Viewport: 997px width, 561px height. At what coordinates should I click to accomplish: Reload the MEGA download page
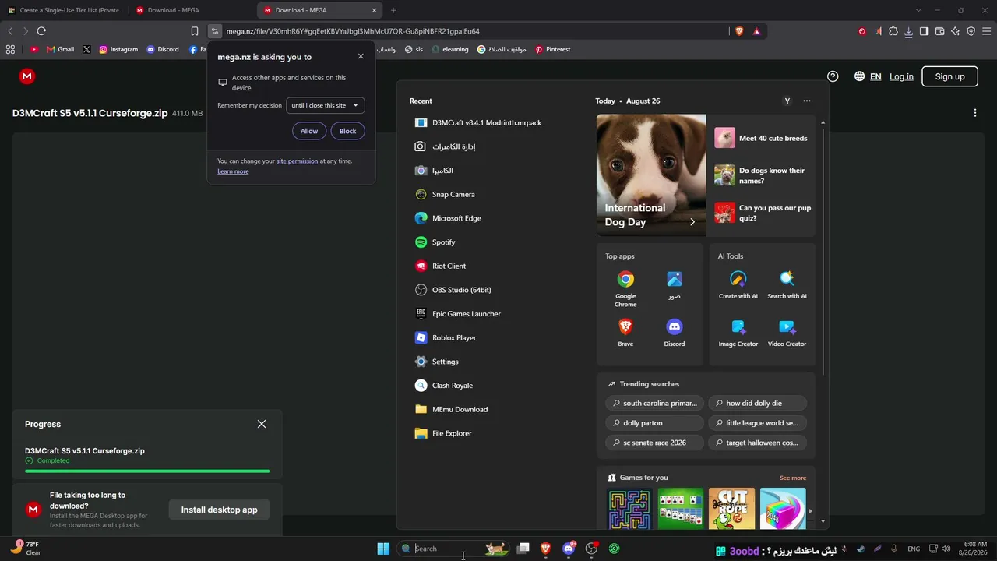point(41,31)
